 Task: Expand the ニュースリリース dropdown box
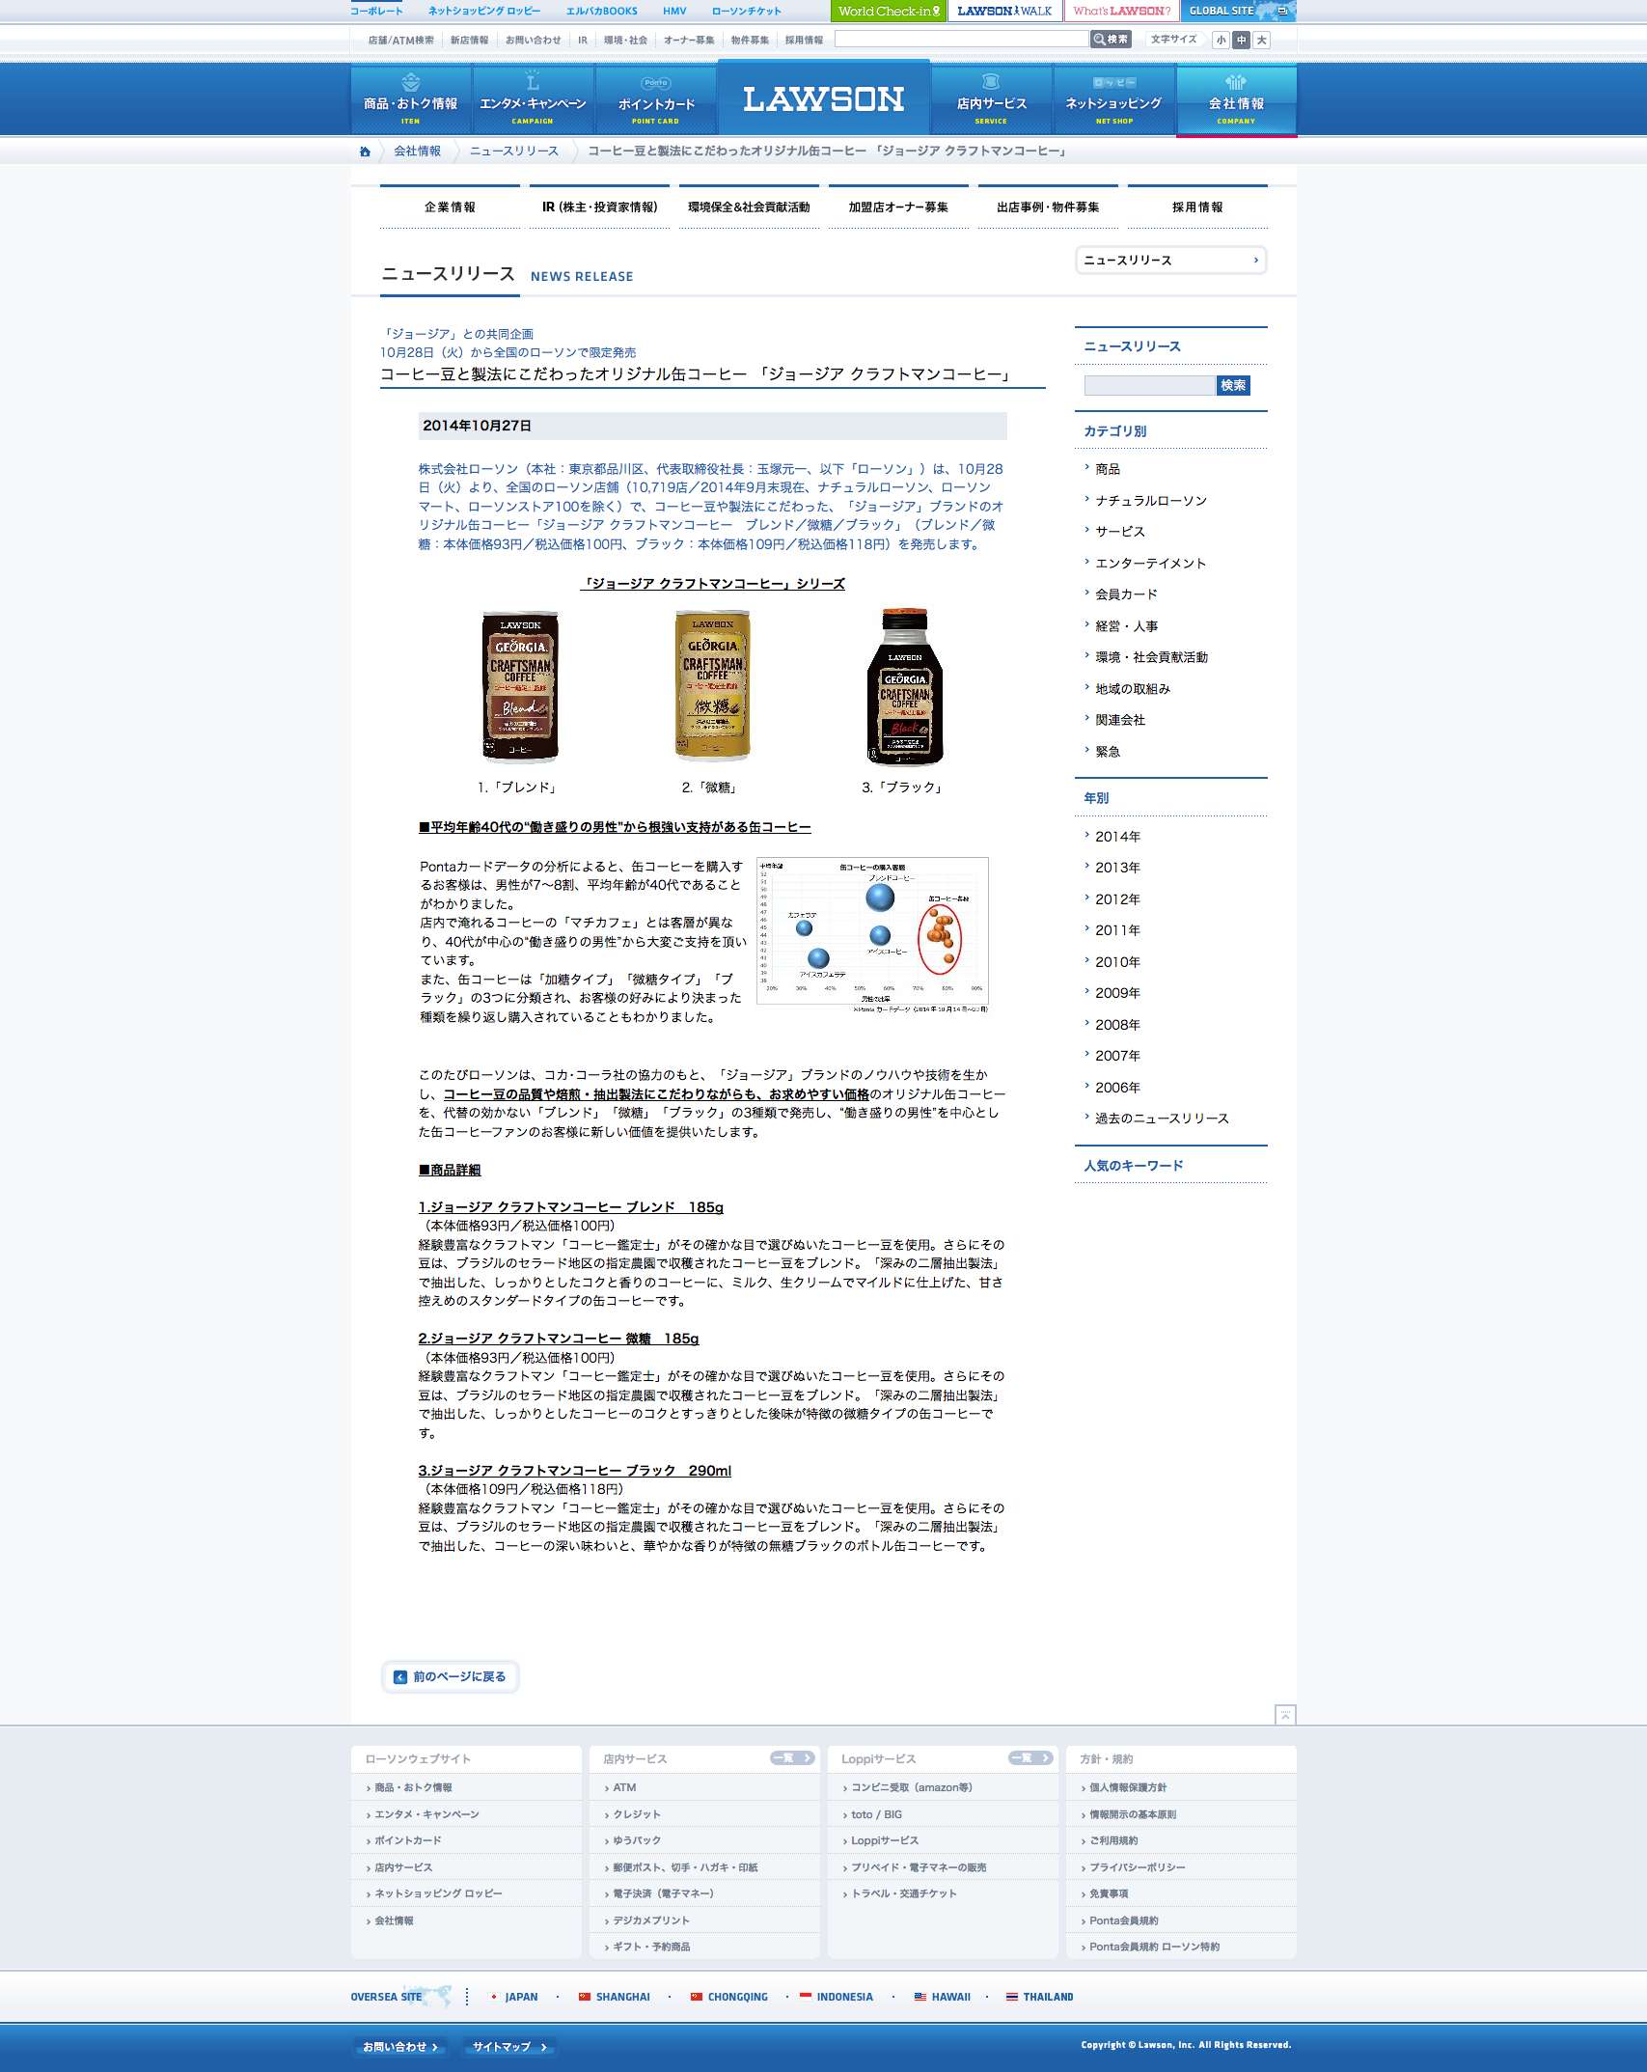pos(1170,261)
